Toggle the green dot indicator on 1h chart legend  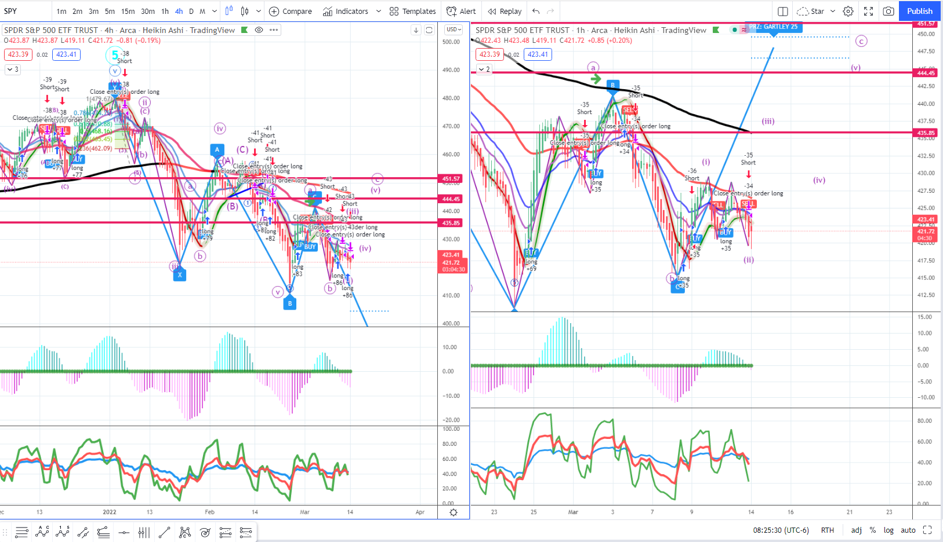[x=735, y=30]
